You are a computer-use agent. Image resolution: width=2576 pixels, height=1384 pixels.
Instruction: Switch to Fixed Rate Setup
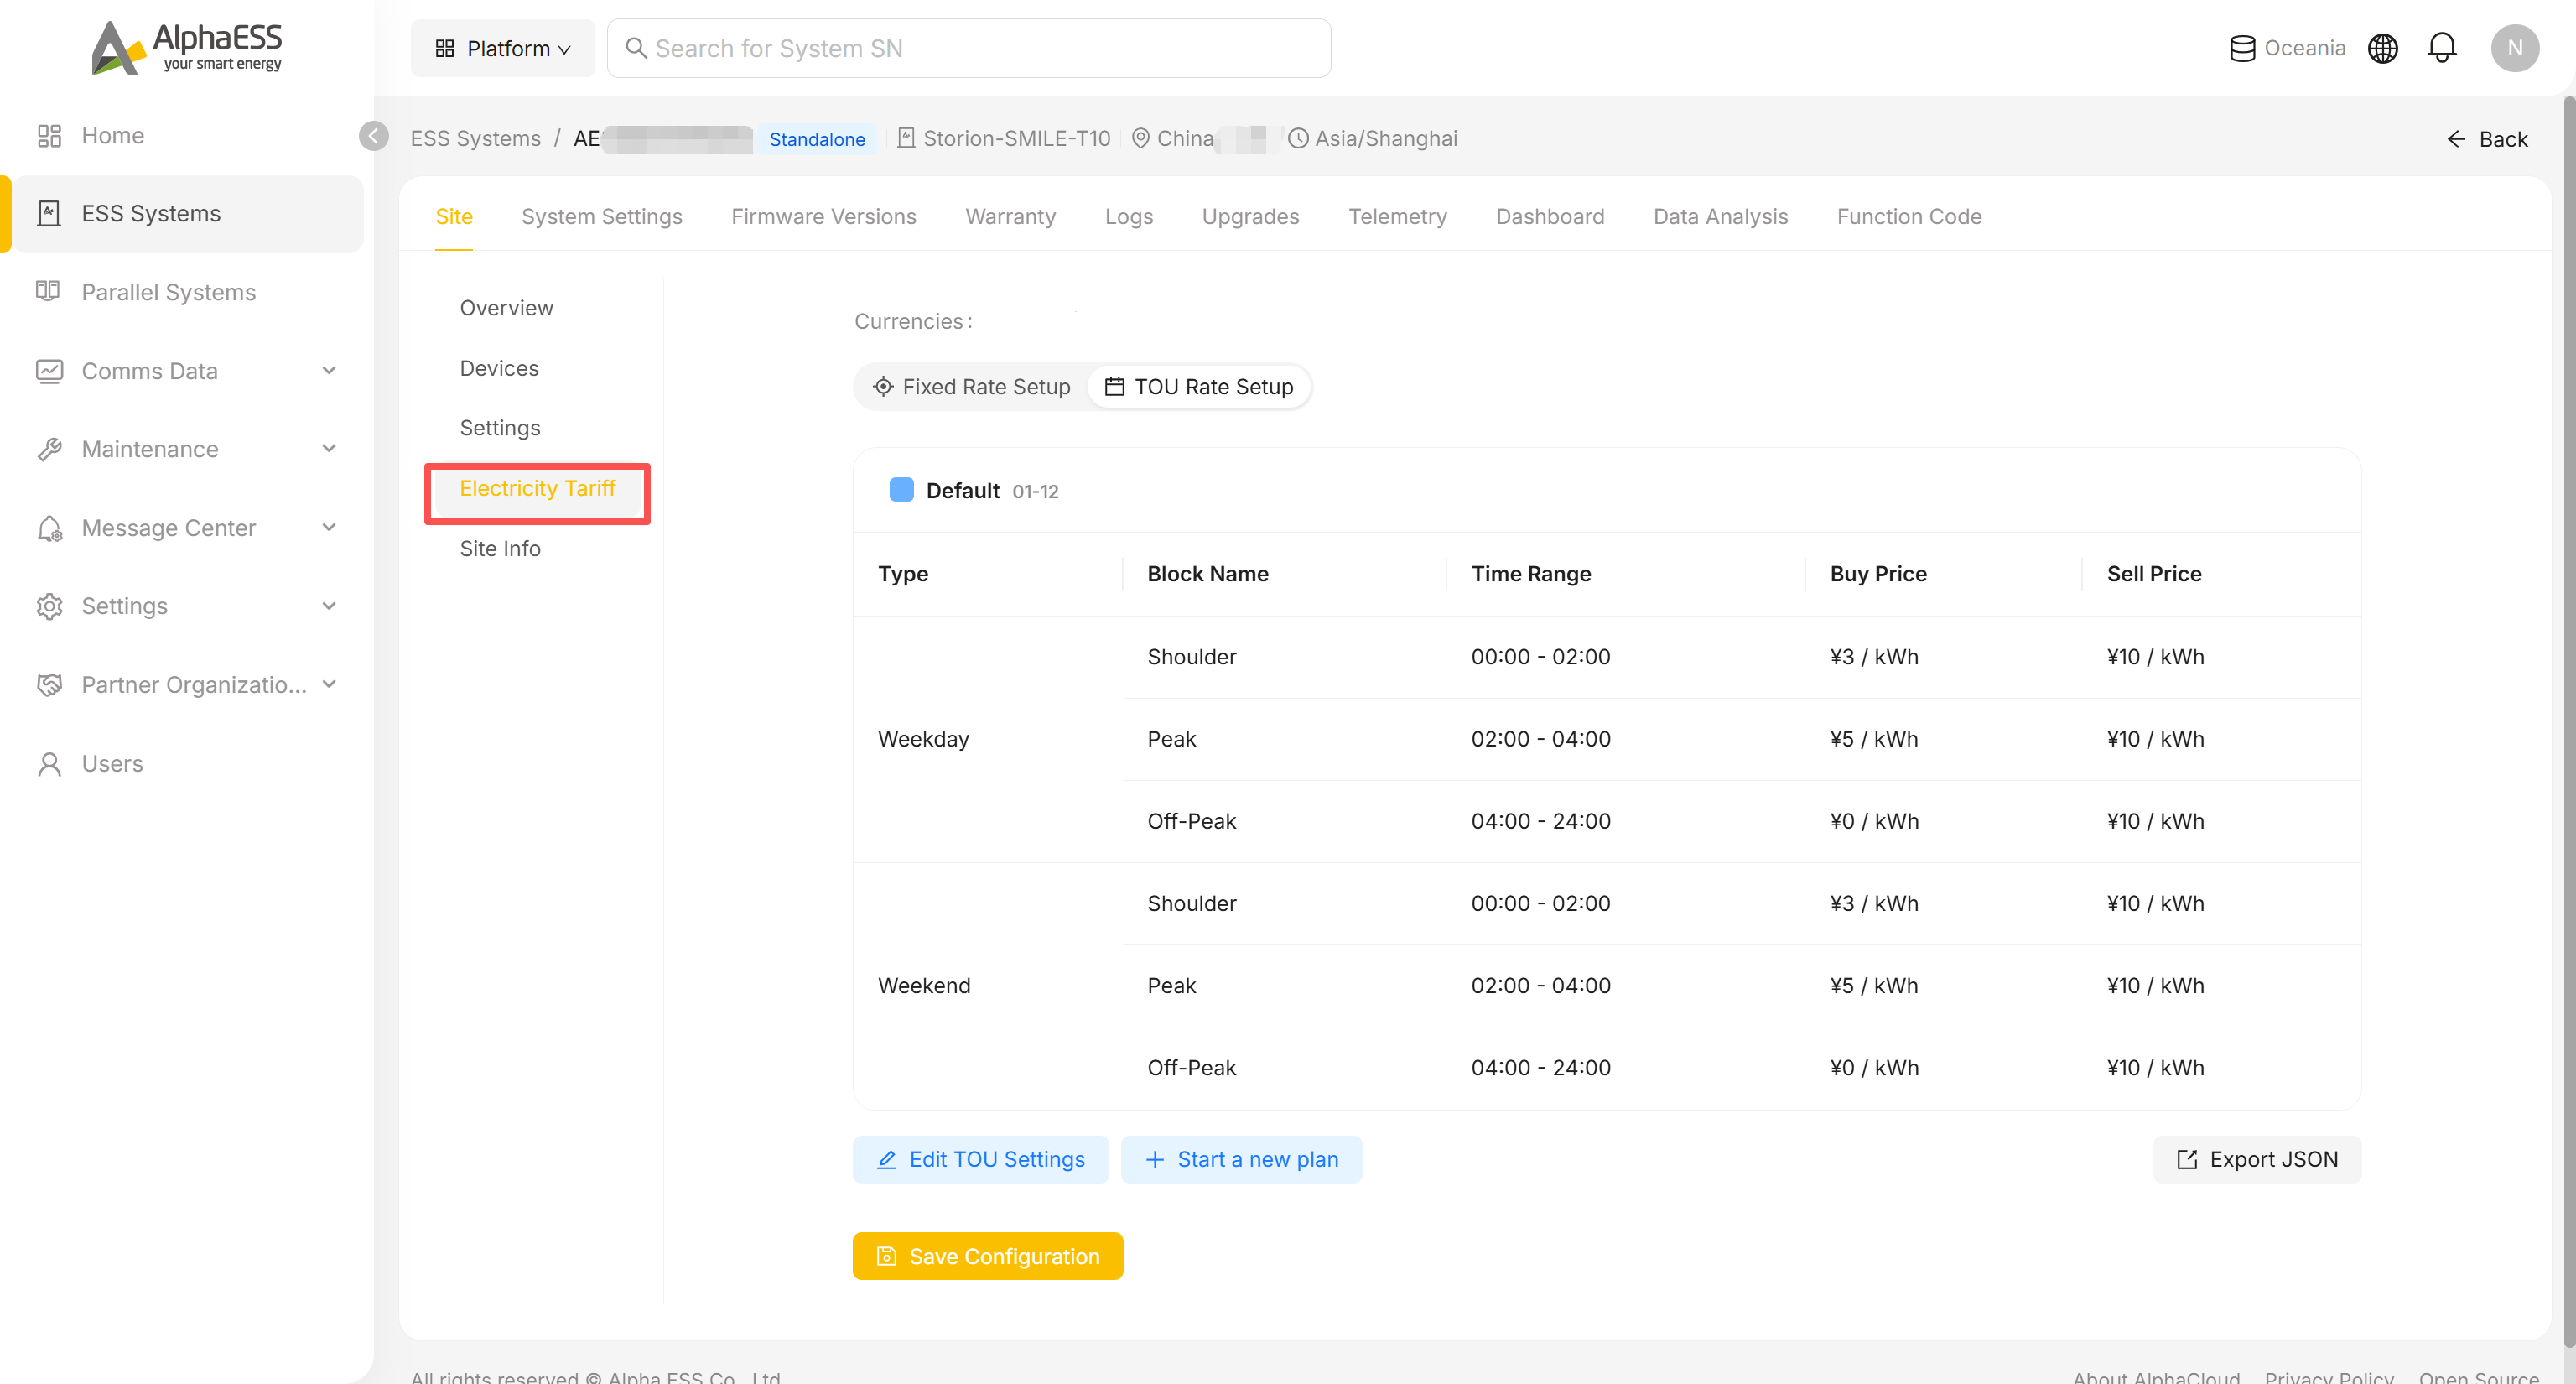(971, 387)
